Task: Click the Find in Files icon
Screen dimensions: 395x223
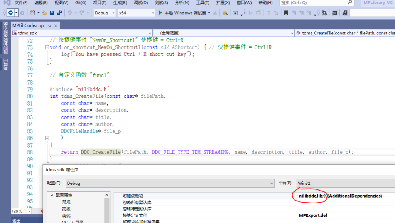Action: click(x=225, y=12)
